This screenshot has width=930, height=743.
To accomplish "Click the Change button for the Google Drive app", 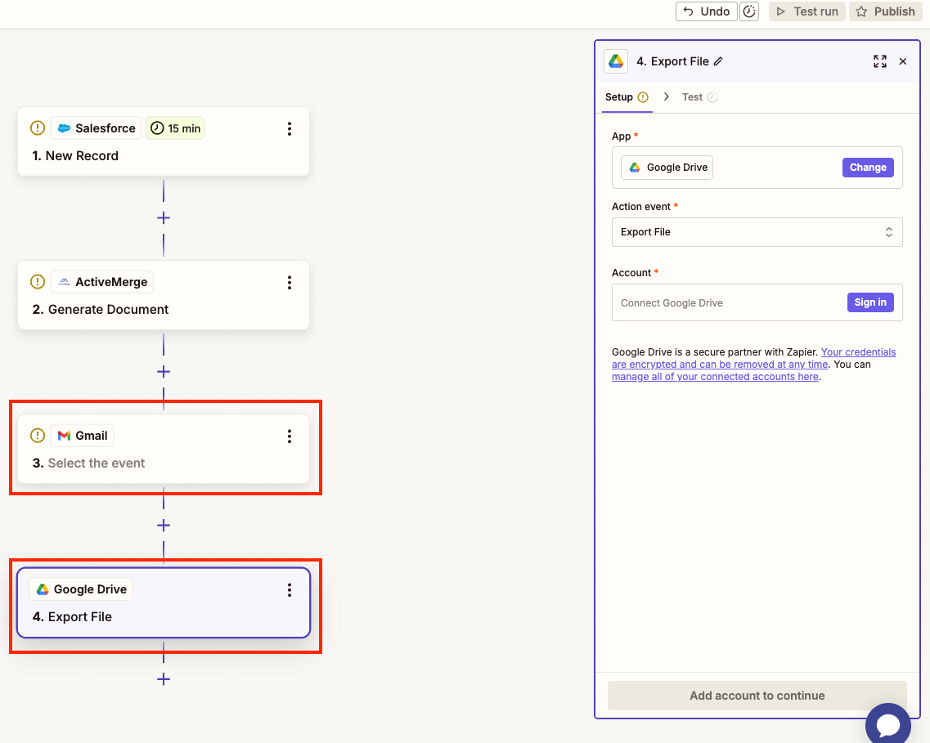I will (868, 167).
